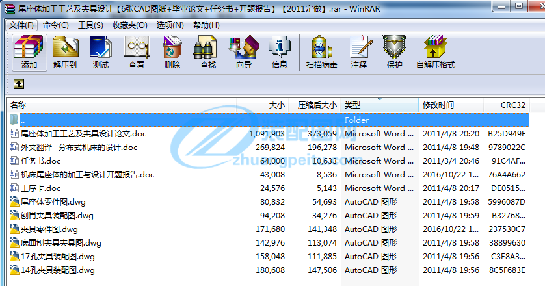545x286 pixels.
Task: Click the 删除 (Delete) trash icon
Action: coord(172,53)
